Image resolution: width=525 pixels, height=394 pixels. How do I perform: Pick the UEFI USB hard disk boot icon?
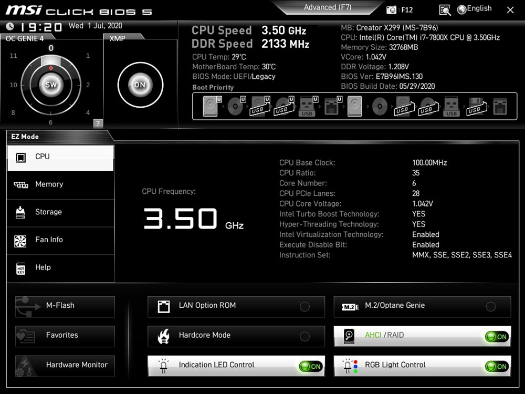(260, 107)
